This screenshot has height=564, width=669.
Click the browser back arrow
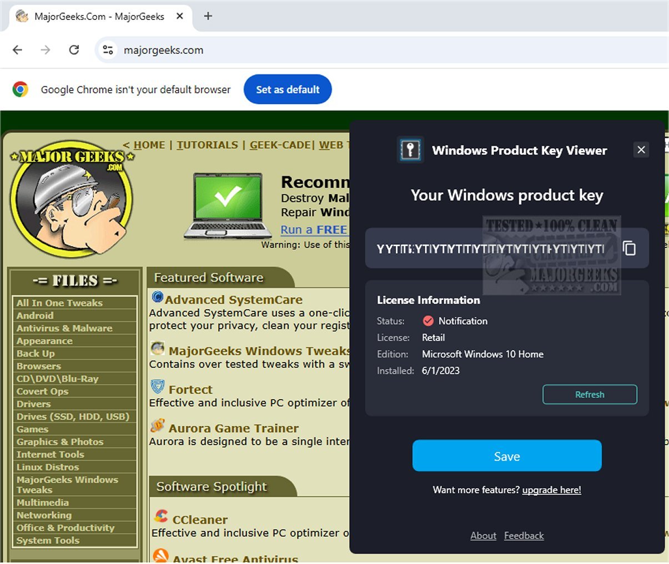click(x=18, y=50)
